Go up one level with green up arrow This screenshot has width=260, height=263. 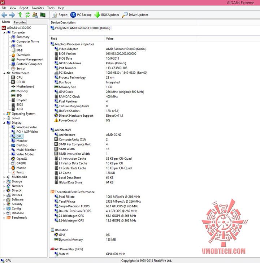click(x=20, y=15)
